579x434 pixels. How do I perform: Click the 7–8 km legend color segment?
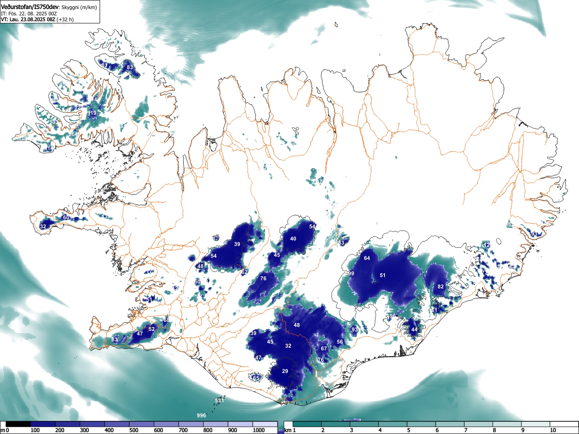pos(479,424)
